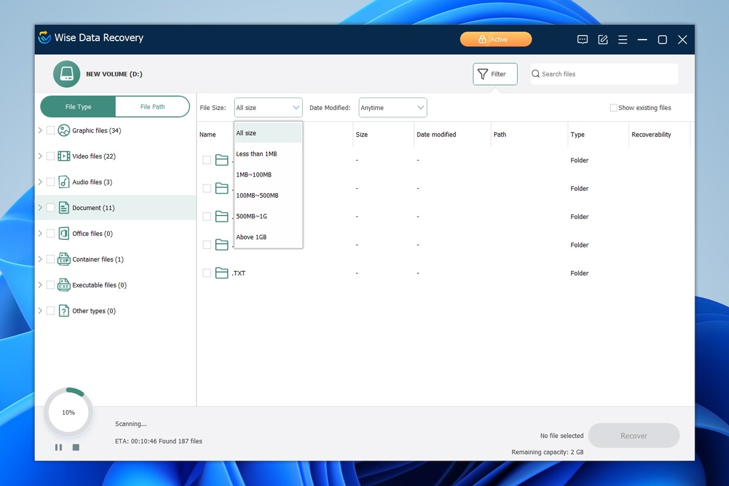
Task: Click the Graphic files category icon
Action: [64, 130]
